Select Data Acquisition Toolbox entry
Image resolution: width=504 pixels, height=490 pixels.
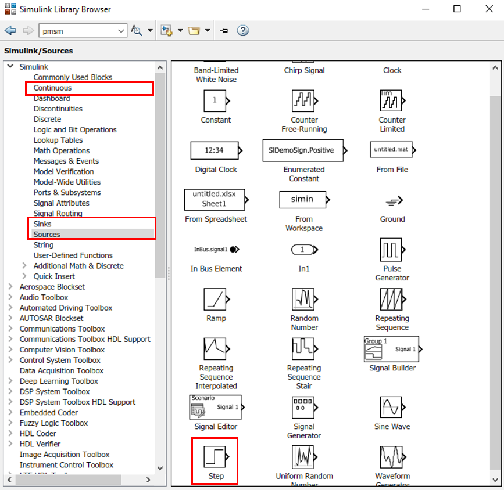(x=62, y=371)
